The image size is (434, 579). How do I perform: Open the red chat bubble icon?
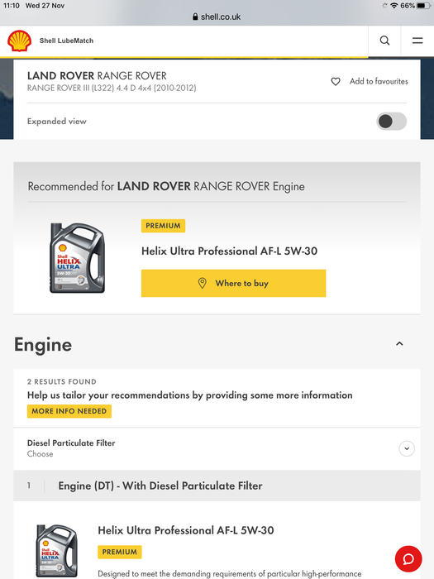click(x=408, y=559)
